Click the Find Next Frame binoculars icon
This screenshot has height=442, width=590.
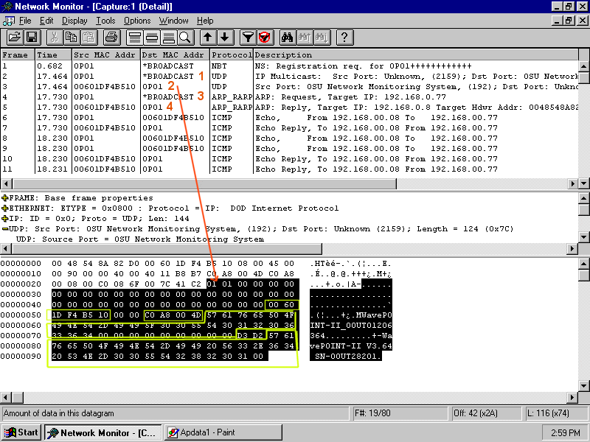point(322,38)
